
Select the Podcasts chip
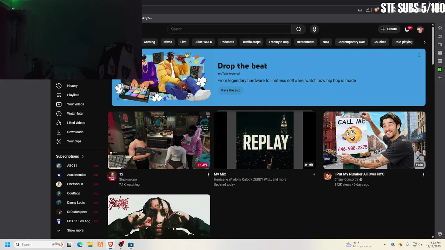pyautogui.click(x=227, y=42)
